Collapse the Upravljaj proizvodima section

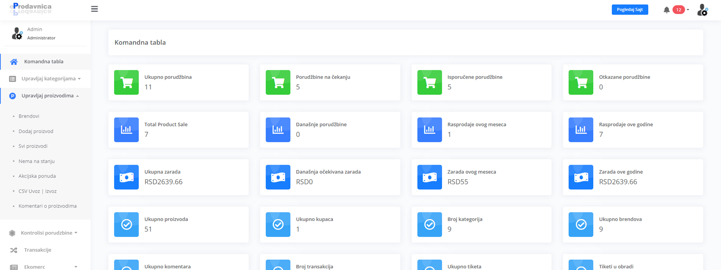pos(48,96)
